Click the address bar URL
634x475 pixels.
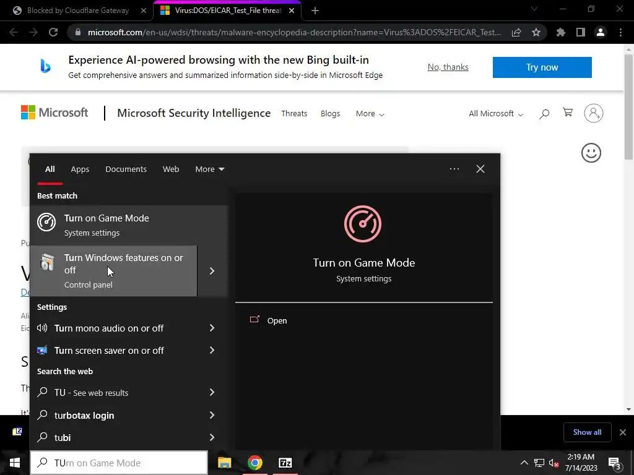pos(294,32)
